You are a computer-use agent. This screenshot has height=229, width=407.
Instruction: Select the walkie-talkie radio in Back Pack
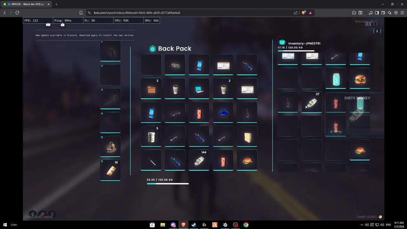click(x=247, y=113)
